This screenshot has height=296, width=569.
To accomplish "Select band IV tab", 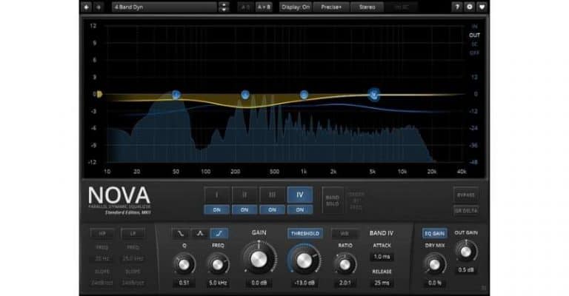I will coord(300,195).
